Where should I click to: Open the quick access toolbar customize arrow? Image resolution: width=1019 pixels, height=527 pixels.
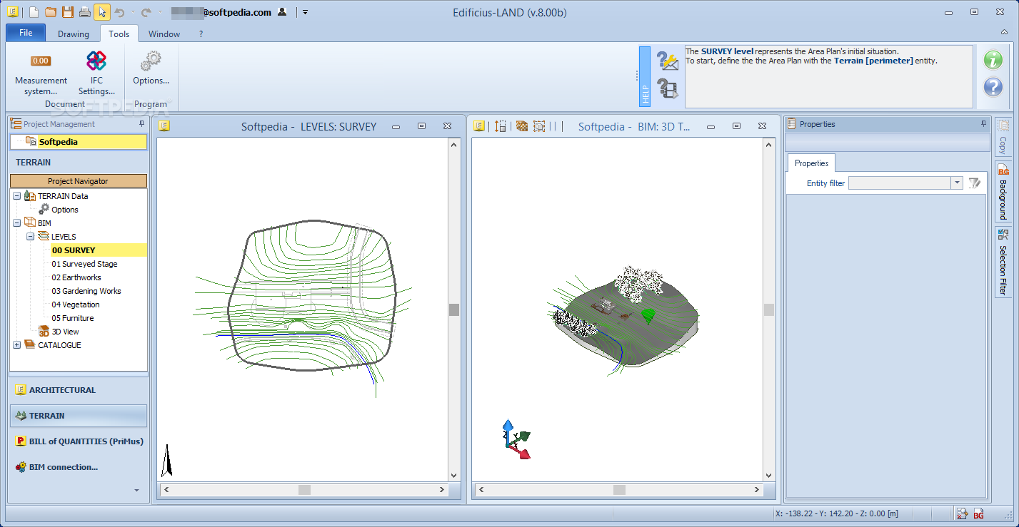click(306, 12)
